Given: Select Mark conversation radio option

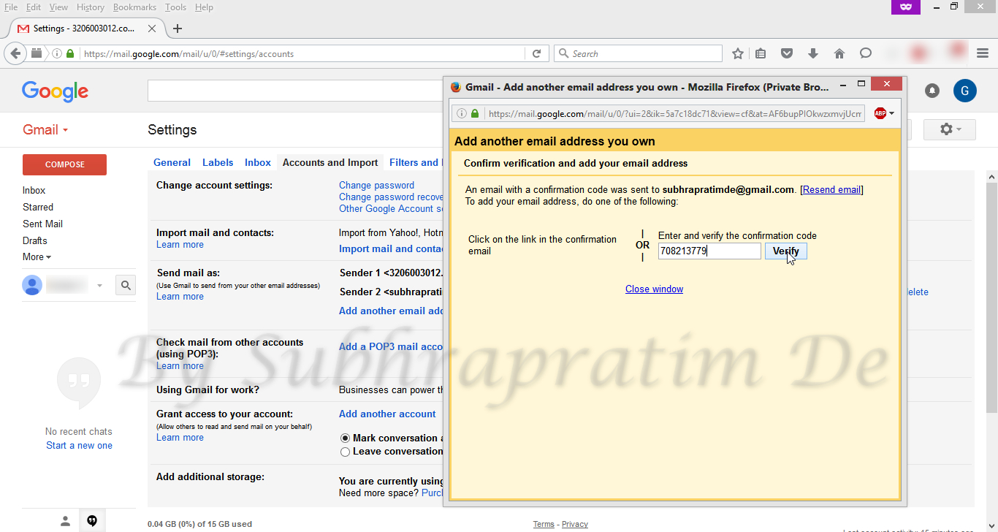Looking at the screenshot, I should click(346, 438).
